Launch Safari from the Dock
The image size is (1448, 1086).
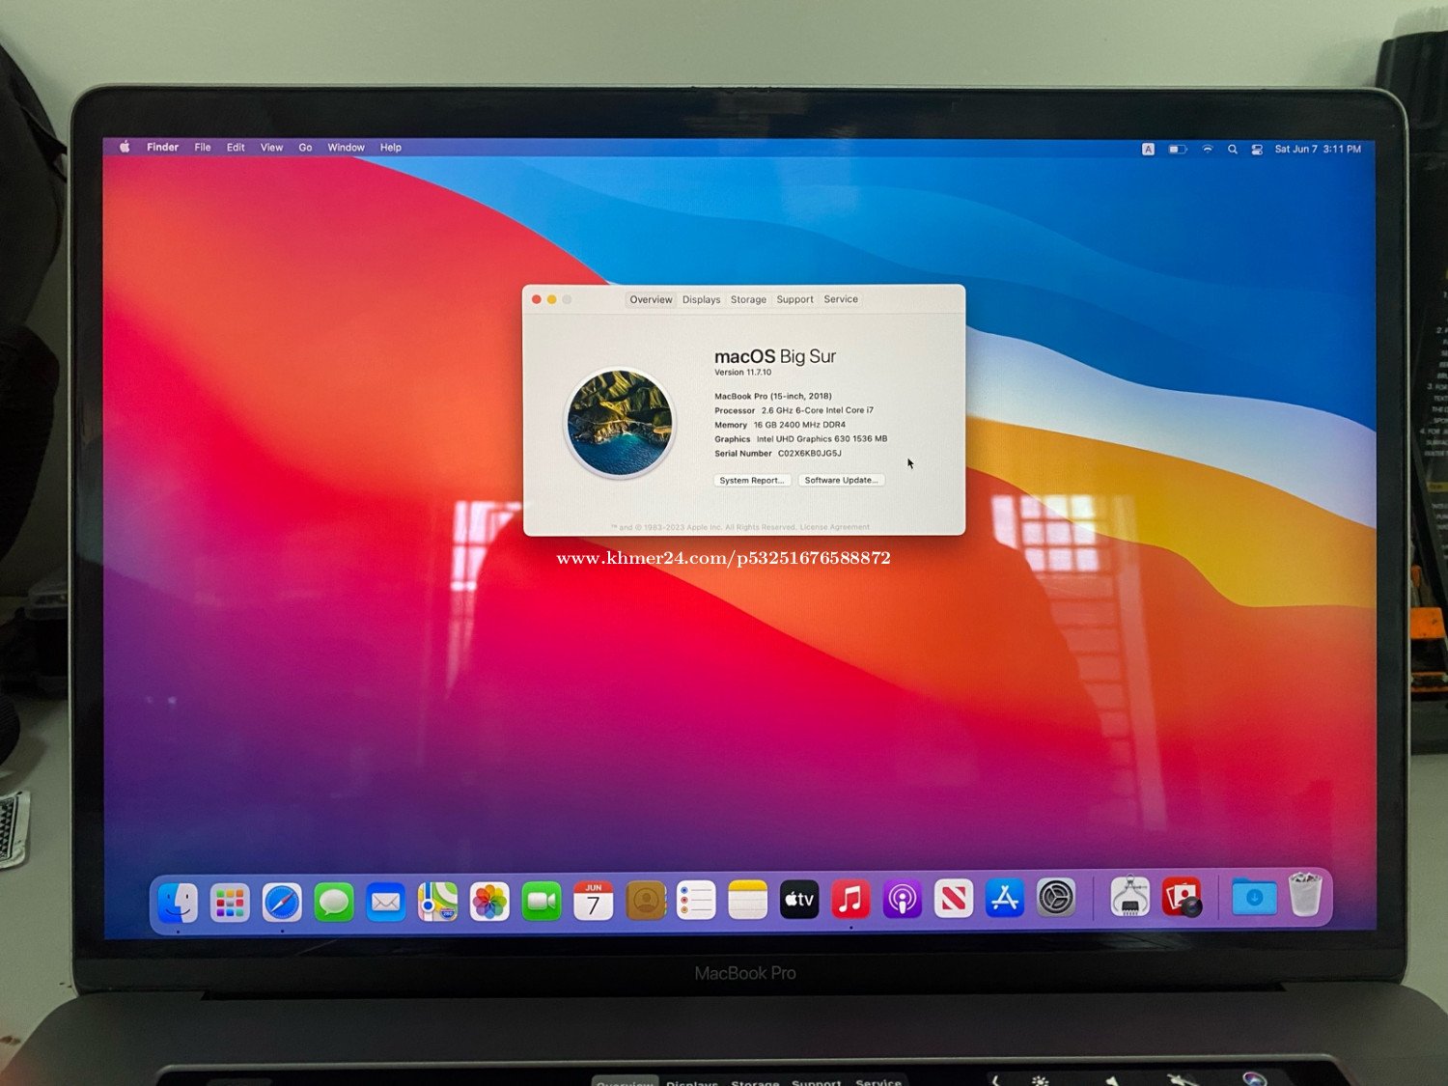(x=282, y=903)
